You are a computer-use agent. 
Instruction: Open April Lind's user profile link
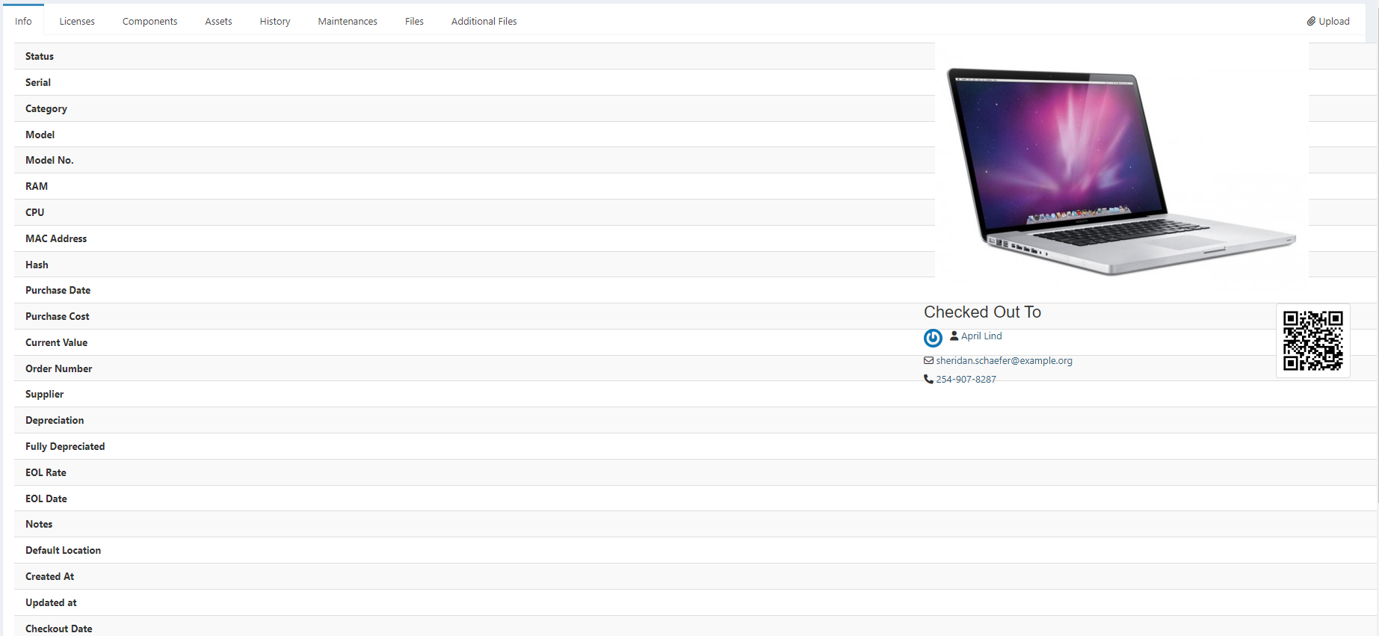pos(981,336)
